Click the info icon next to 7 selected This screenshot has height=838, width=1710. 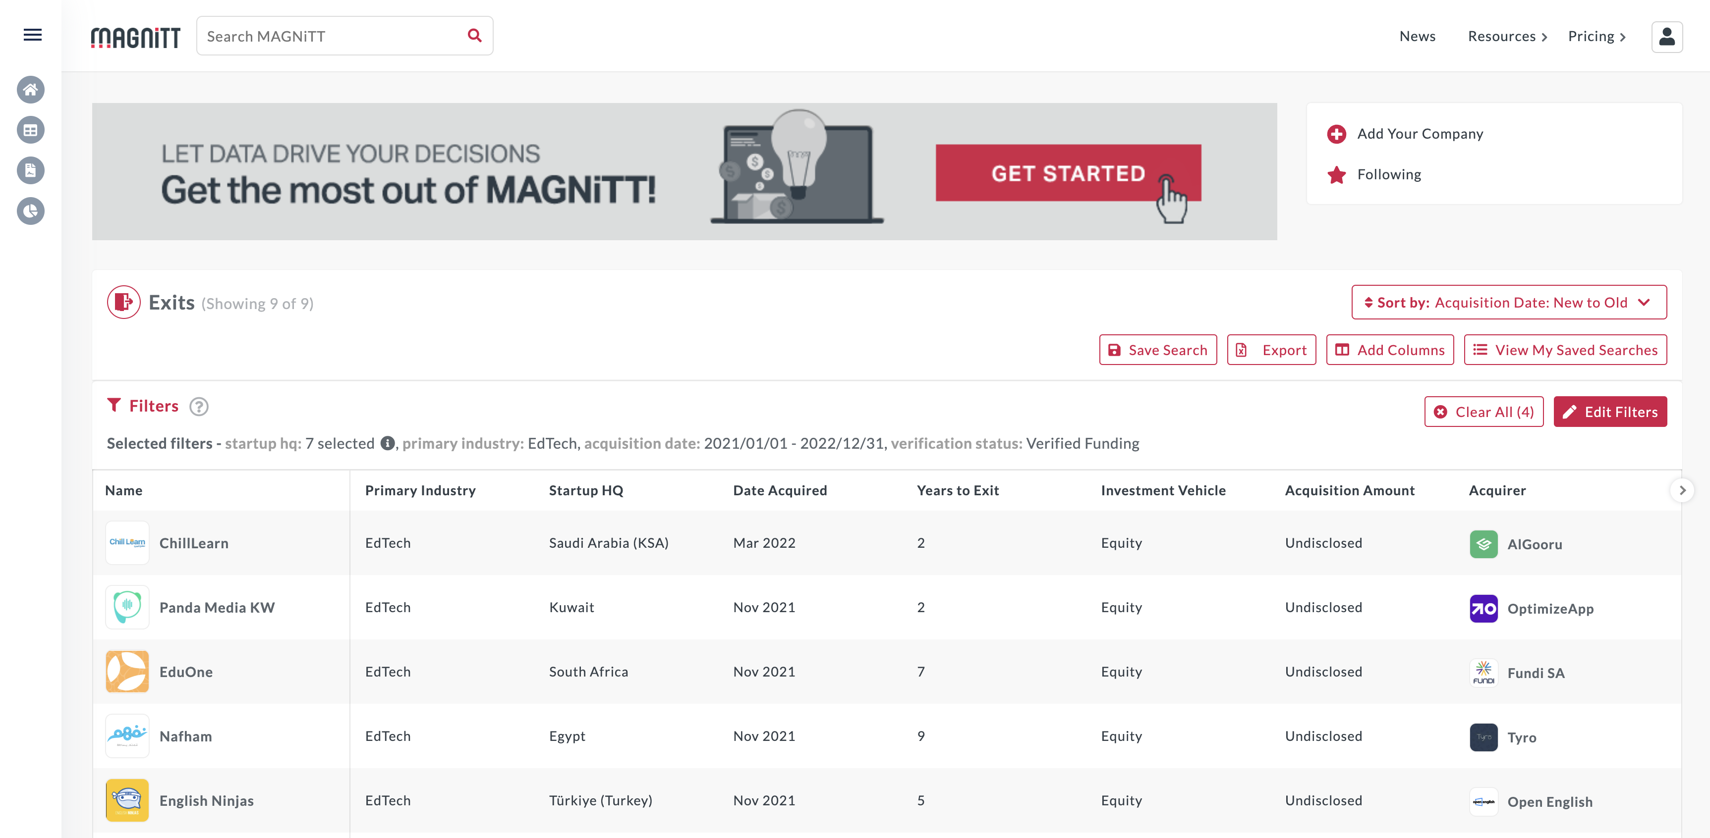388,443
